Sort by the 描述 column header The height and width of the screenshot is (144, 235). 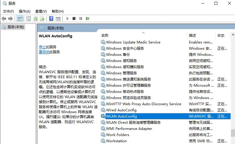[201, 35]
